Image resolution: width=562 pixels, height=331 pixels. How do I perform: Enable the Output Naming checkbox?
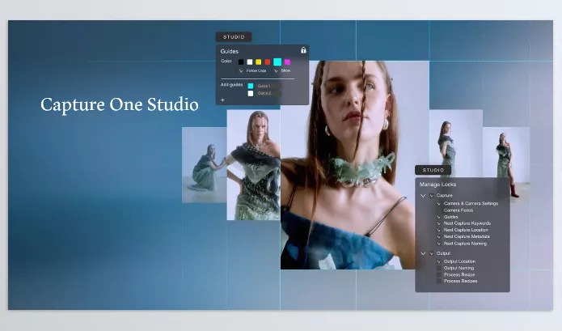point(439,268)
